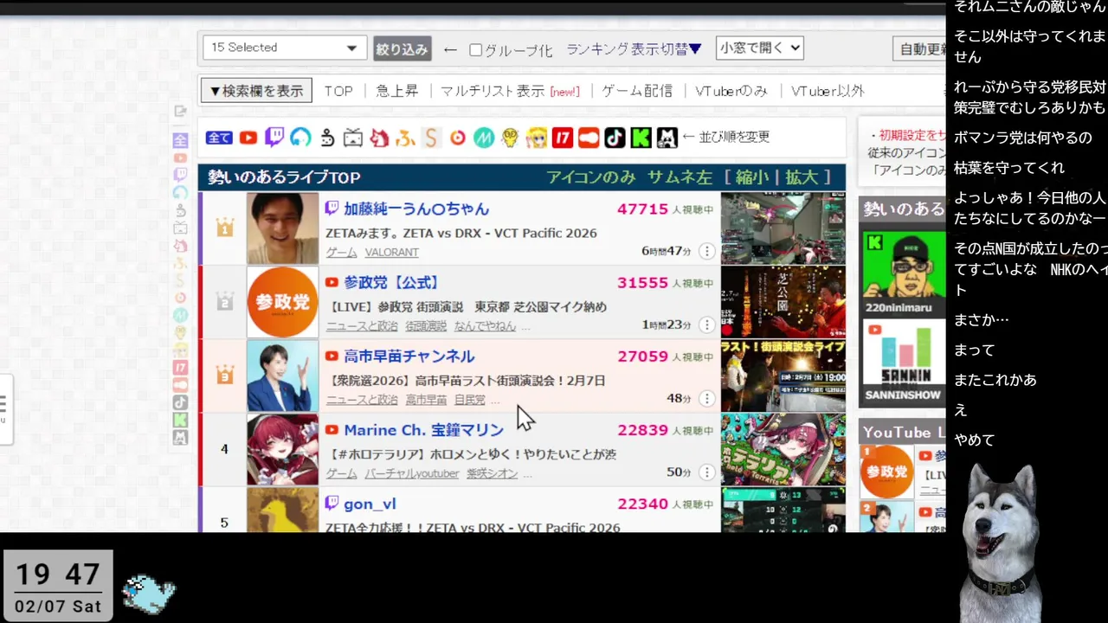Click ← 並び順を変更 link
The height and width of the screenshot is (623, 1108).
click(x=725, y=137)
